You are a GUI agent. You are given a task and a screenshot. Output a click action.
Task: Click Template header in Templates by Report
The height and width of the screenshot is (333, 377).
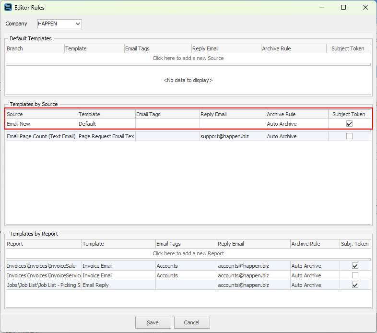coord(119,244)
